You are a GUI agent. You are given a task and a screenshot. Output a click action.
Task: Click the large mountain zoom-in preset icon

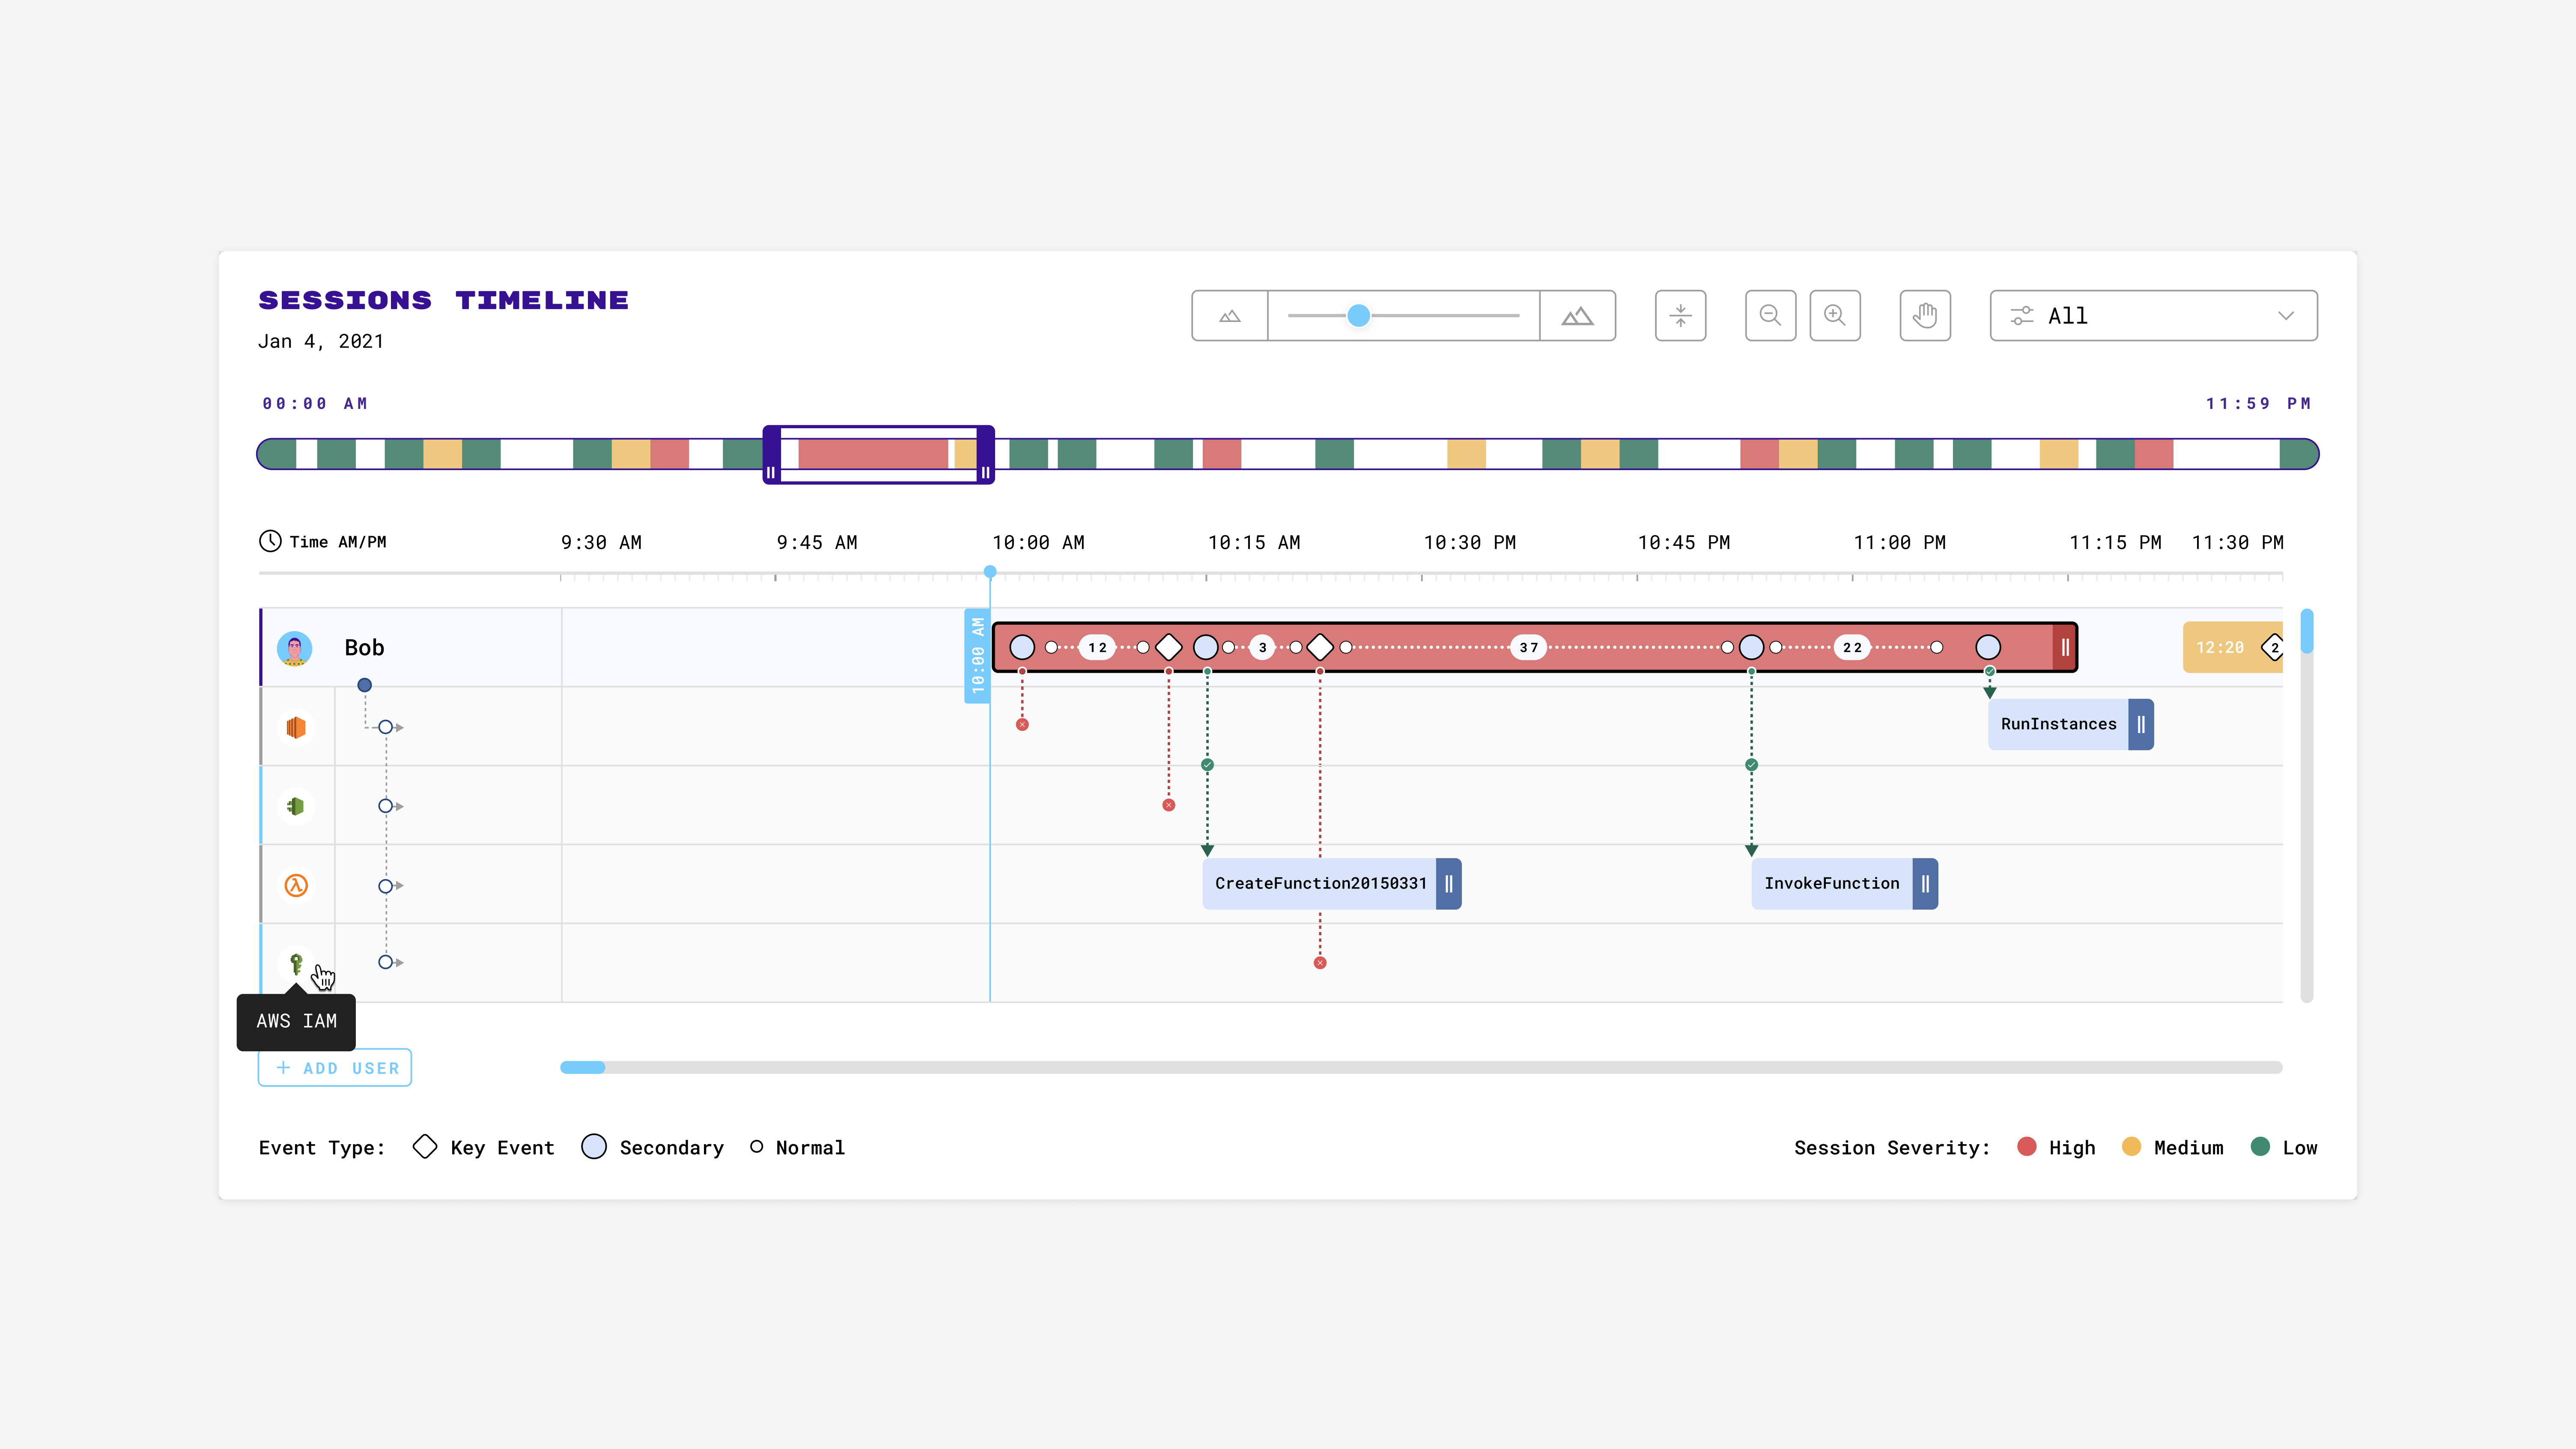[1577, 315]
